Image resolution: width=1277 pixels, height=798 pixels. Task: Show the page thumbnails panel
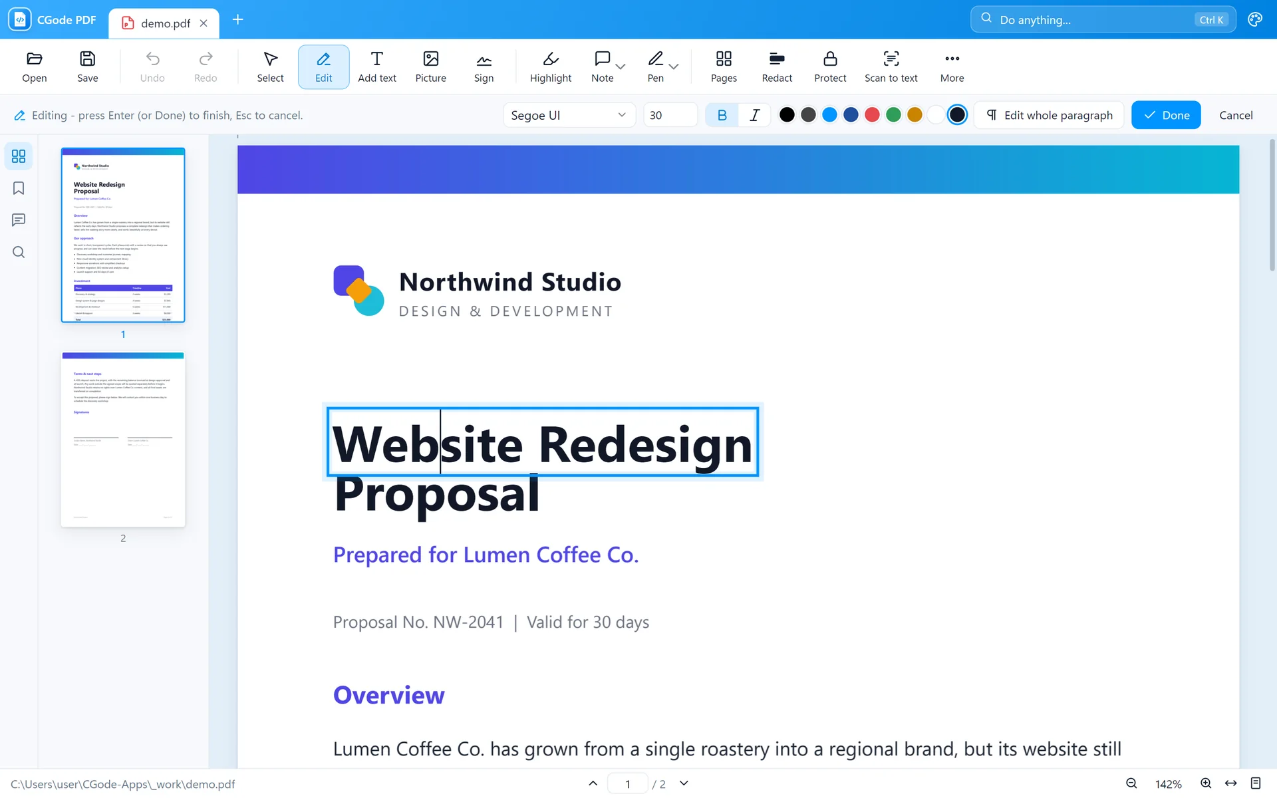[19, 156]
